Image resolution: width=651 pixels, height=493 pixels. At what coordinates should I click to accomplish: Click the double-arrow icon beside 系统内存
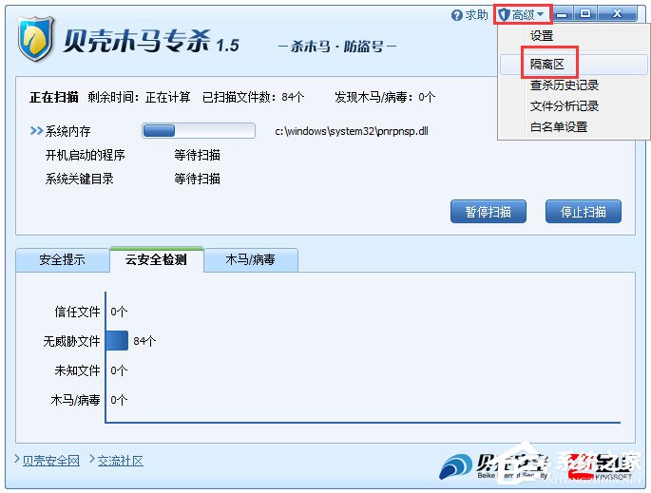click(x=36, y=131)
